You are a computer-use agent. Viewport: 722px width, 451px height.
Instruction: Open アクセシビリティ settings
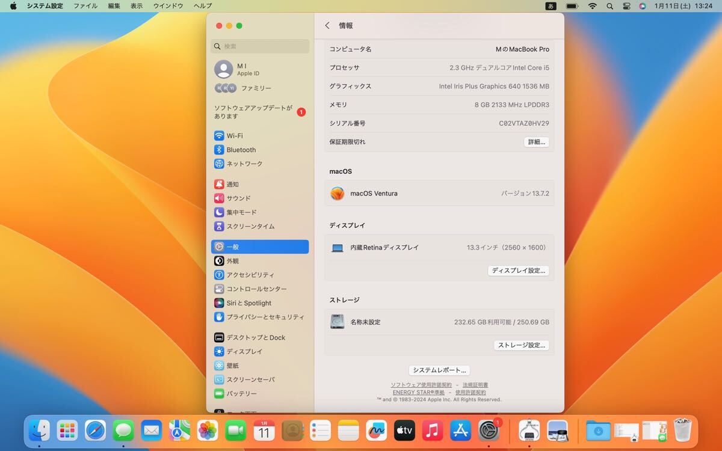tap(260, 275)
